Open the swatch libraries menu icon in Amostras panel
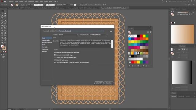This screenshot has width=196, height=110. [130, 66]
